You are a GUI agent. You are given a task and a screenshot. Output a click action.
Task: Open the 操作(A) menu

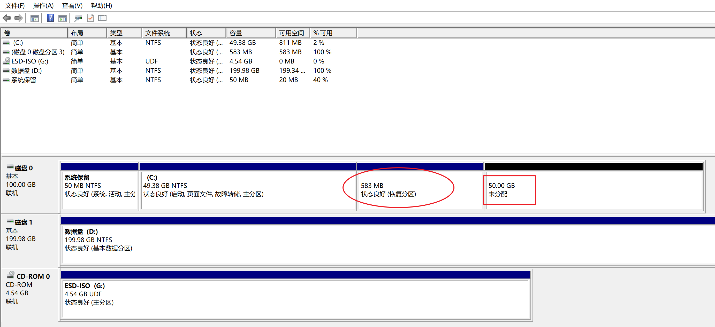(43, 5)
